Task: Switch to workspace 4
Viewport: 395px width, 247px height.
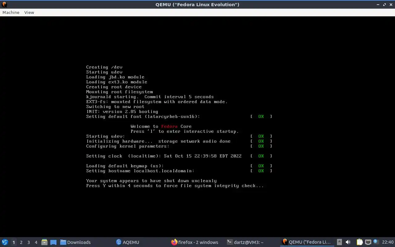Action: [x=36, y=242]
